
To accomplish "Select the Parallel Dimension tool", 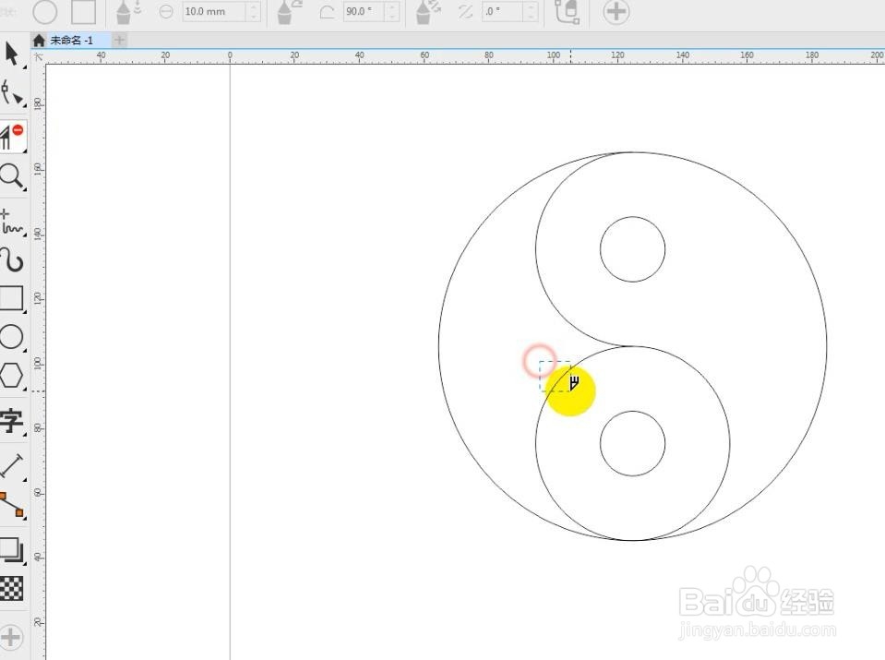I will [12, 466].
